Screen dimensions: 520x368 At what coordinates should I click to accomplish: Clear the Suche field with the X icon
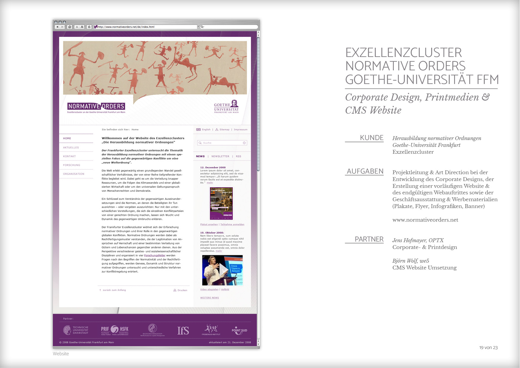point(244,143)
